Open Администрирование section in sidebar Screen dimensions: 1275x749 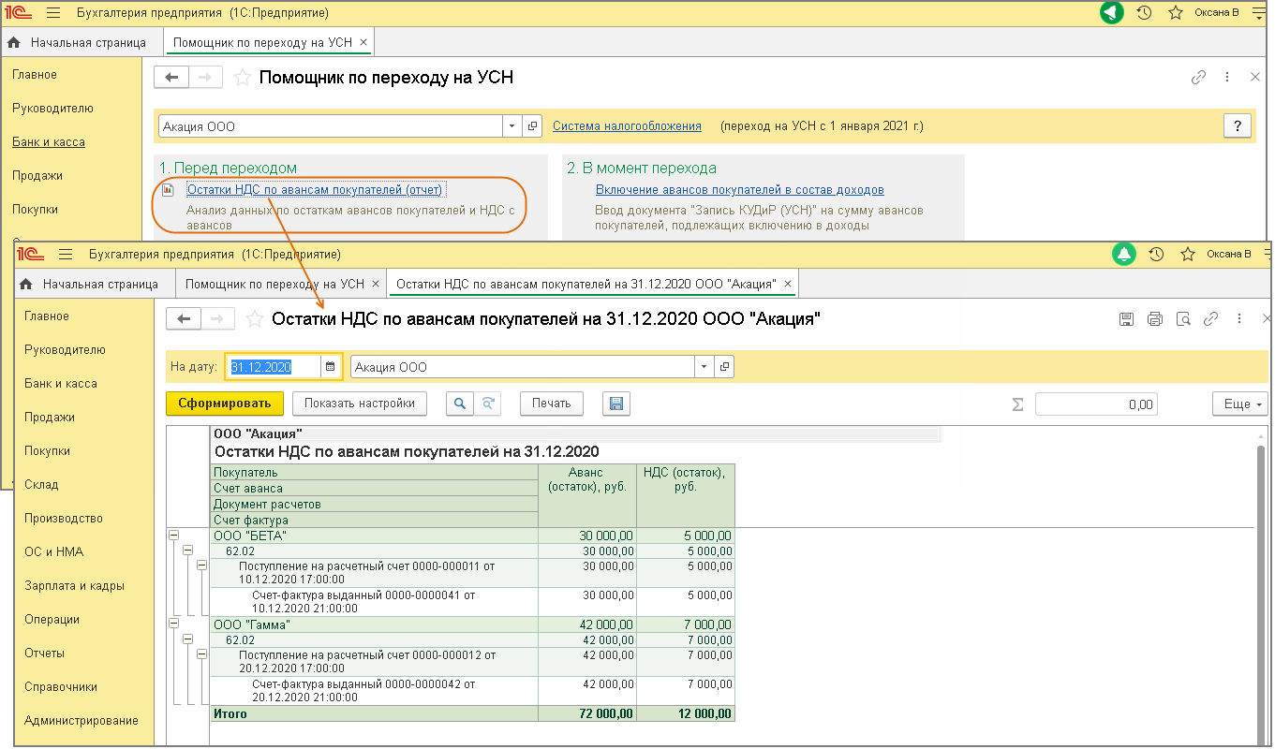[x=82, y=721]
